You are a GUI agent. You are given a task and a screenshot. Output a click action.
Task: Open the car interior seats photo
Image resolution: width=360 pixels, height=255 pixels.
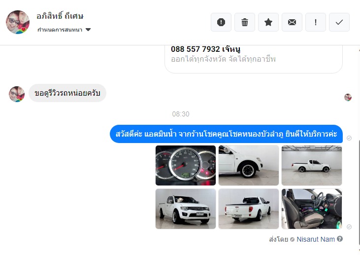tap(312, 209)
